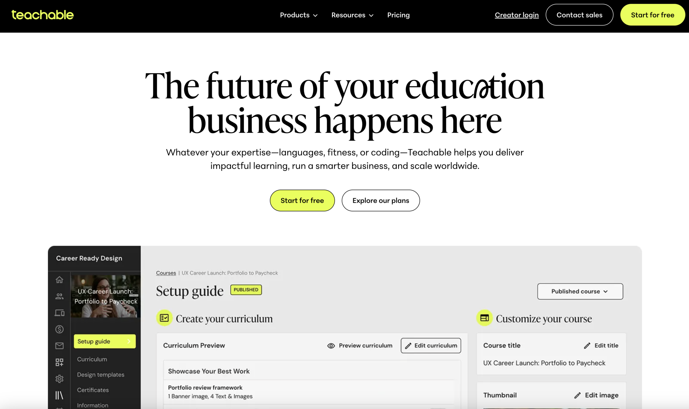Click the settings gear icon in the sidebar
The width and height of the screenshot is (689, 409).
[59, 379]
